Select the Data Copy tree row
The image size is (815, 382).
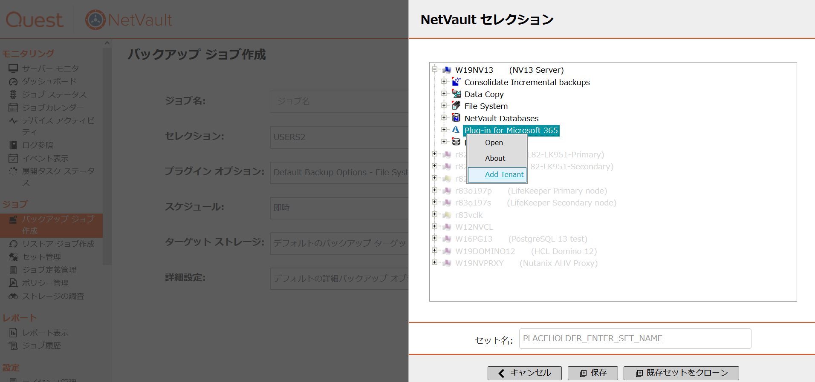484,94
